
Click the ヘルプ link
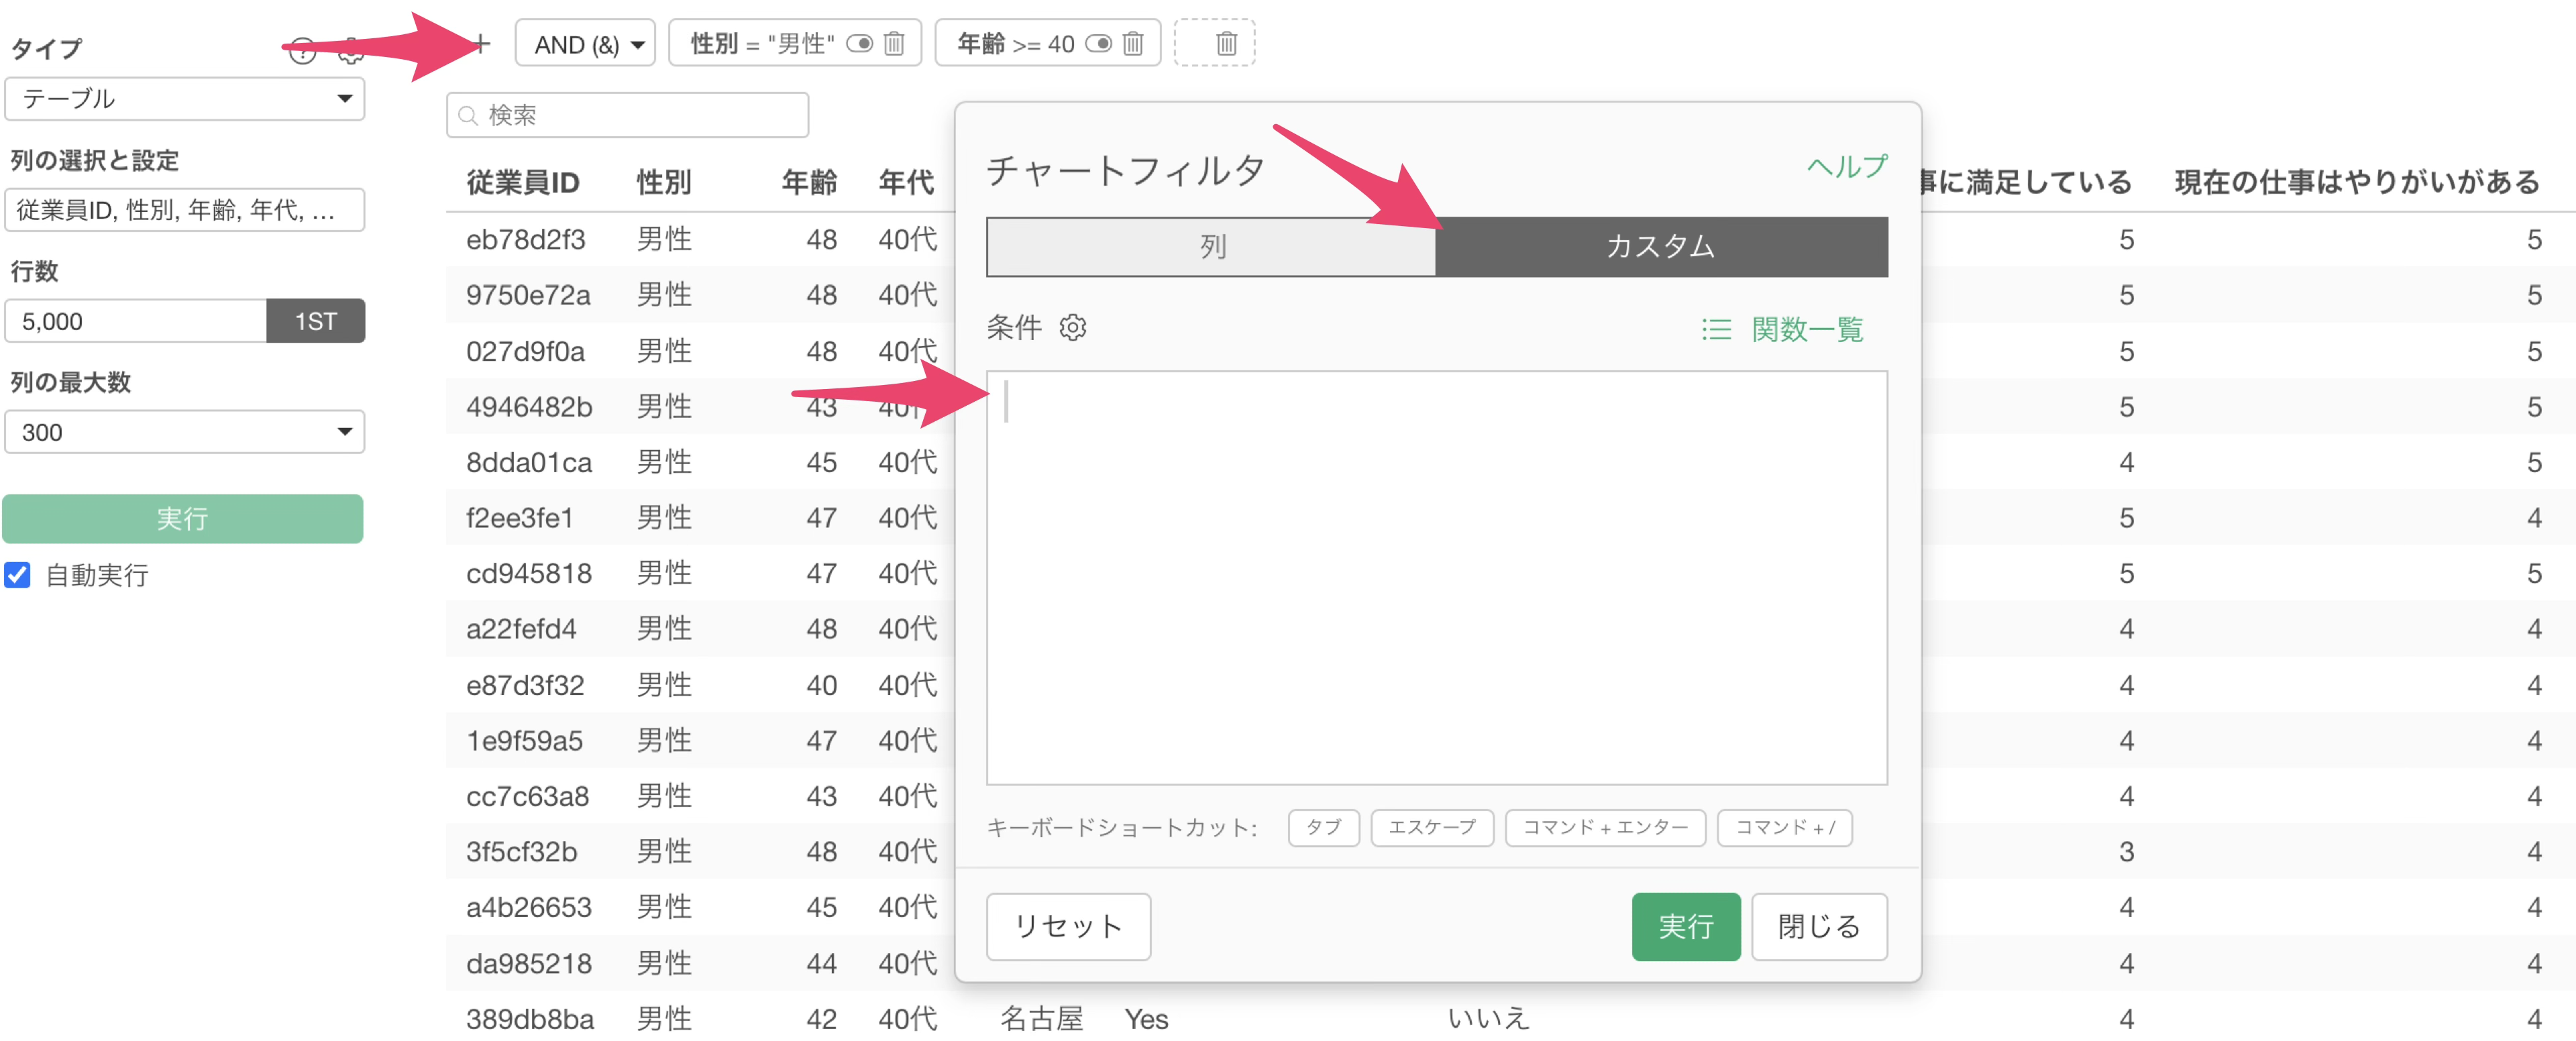tap(1846, 167)
